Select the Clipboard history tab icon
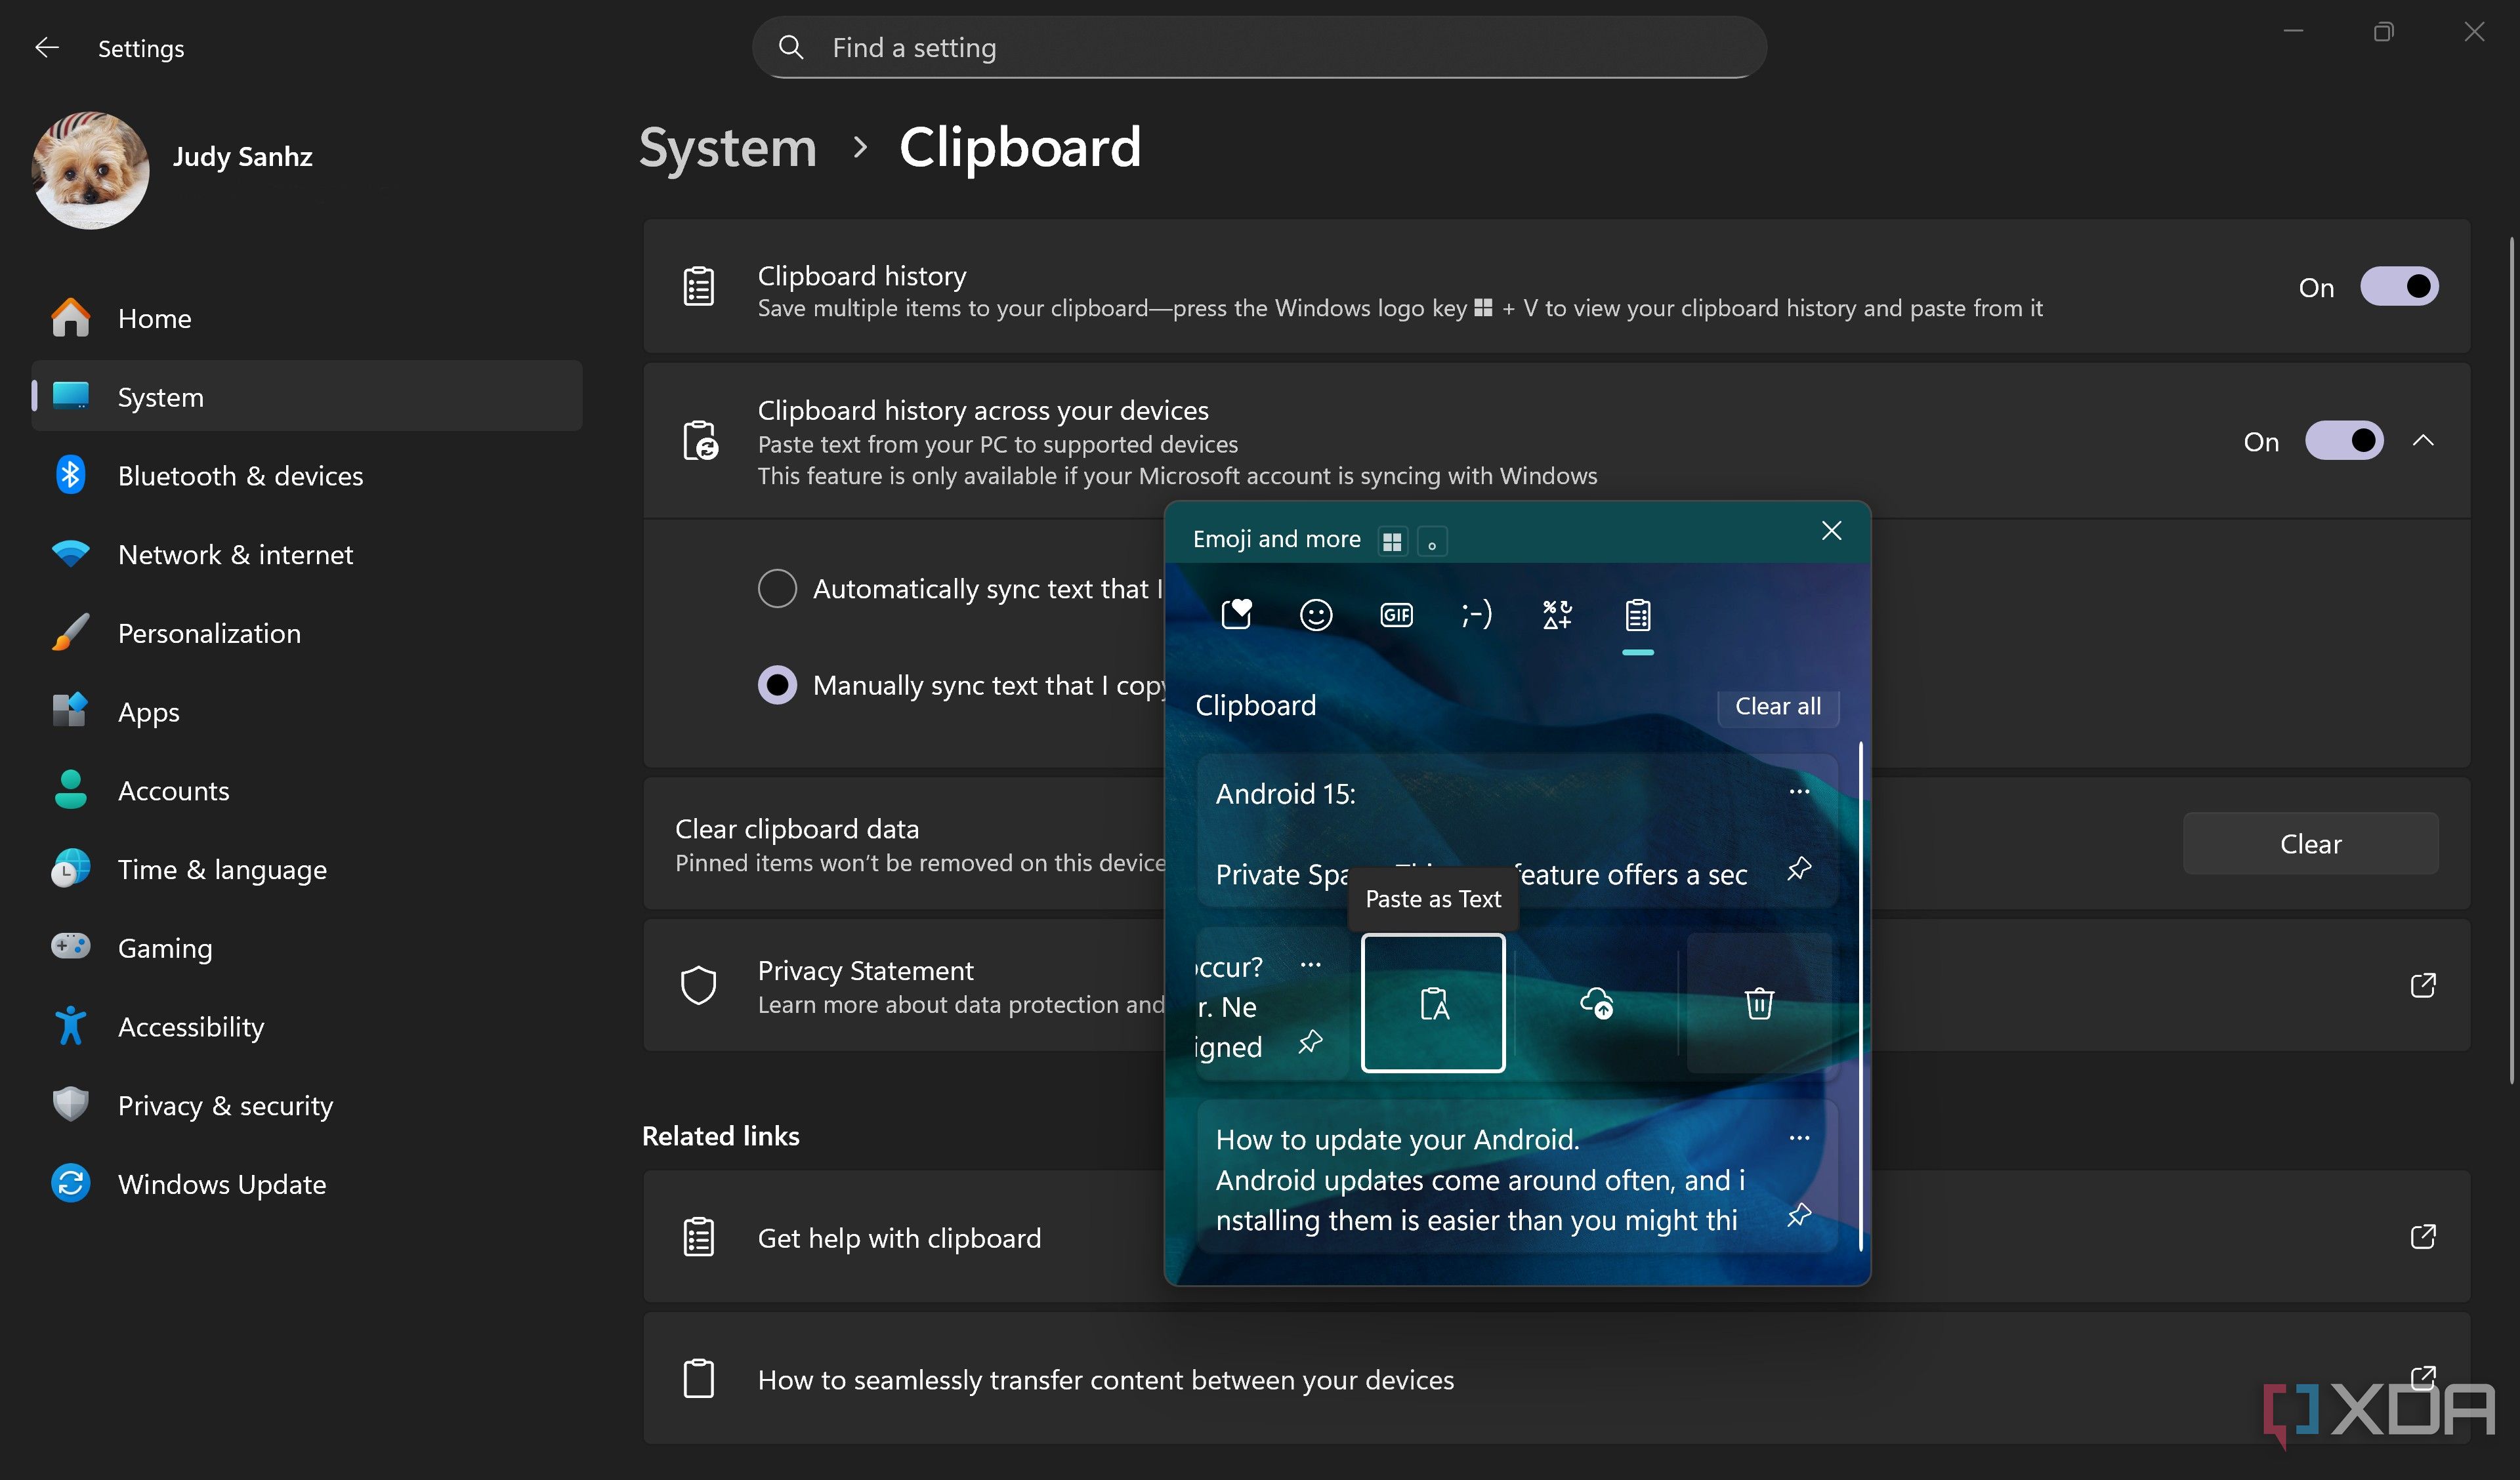Viewport: 2520px width, 1480px height. coord(1638,614)
